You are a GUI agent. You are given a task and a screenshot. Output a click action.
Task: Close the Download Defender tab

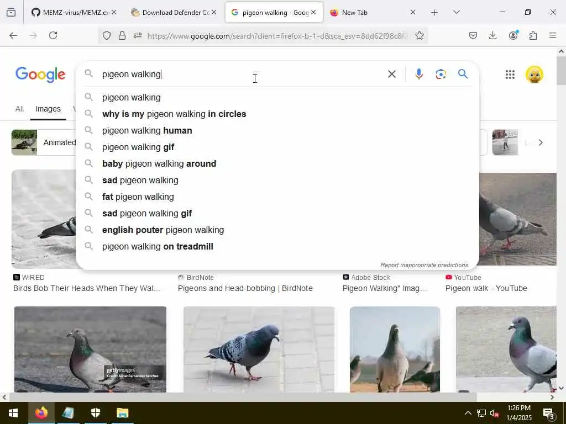click(214, 13)
